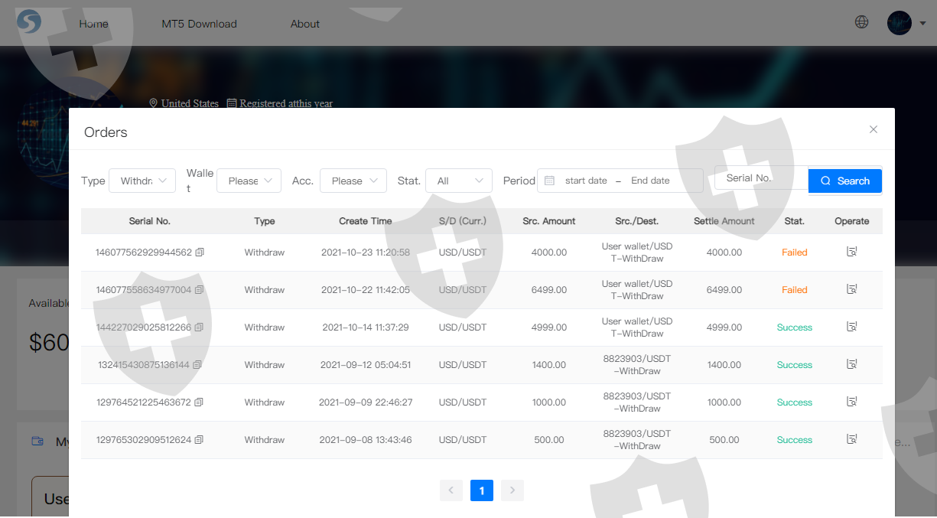This screenshot has height=518, width=937.
Task: View details of 4999.00 withdrawal order
Action: (x=851, y=327)
